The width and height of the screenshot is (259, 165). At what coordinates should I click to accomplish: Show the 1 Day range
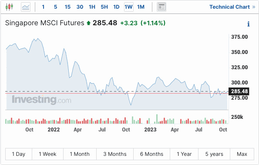click(x=18, y=154)
